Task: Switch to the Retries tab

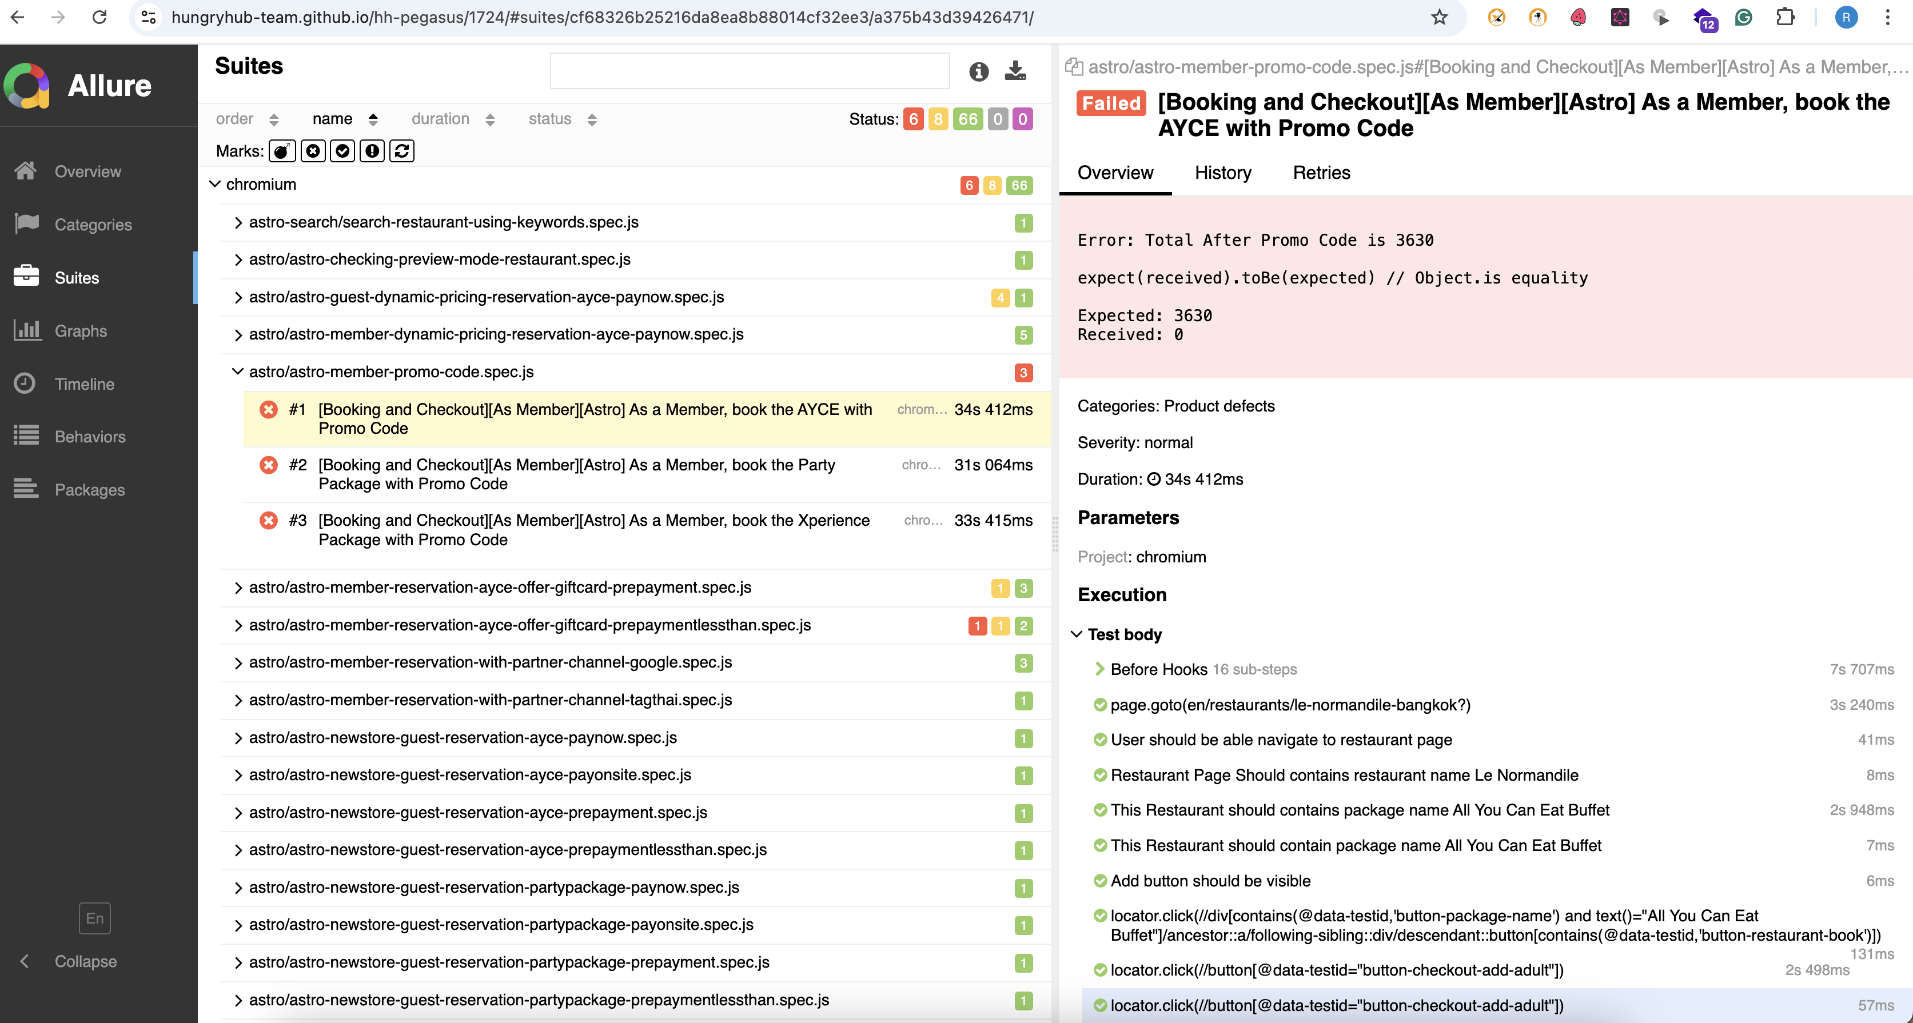Action: (1321, 173)
